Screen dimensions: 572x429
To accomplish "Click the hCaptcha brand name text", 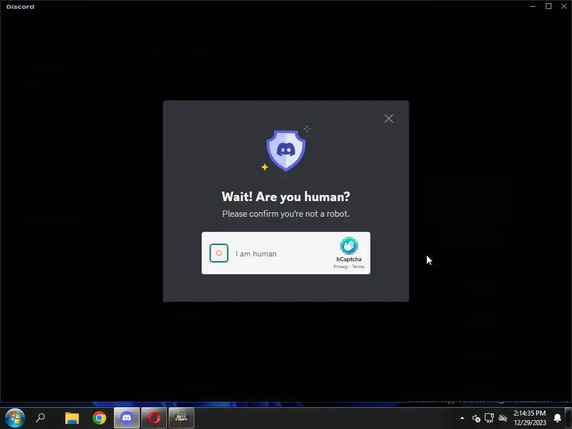I will (x=349, y=259).
